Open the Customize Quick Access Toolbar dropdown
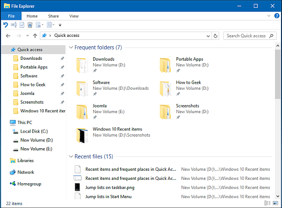The width and height of the screenshot is (282, 208). 60,25
